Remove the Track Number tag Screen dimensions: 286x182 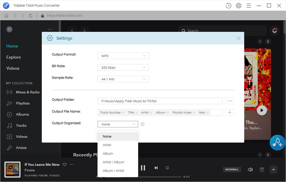point(123,113)
